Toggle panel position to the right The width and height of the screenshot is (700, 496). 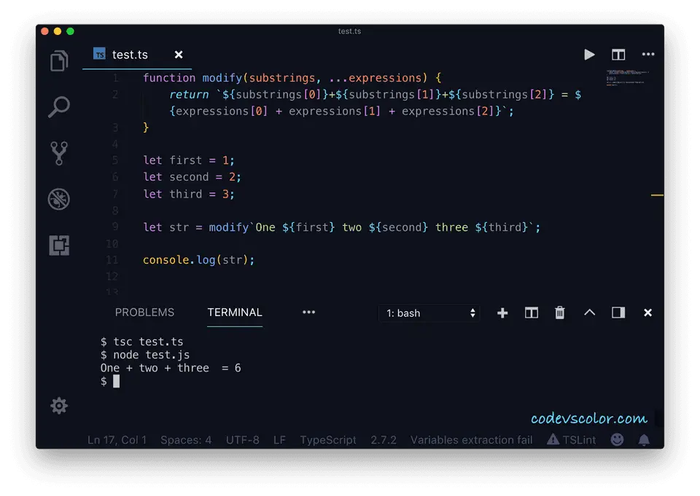pyautogui.click(x=618, y=312)
